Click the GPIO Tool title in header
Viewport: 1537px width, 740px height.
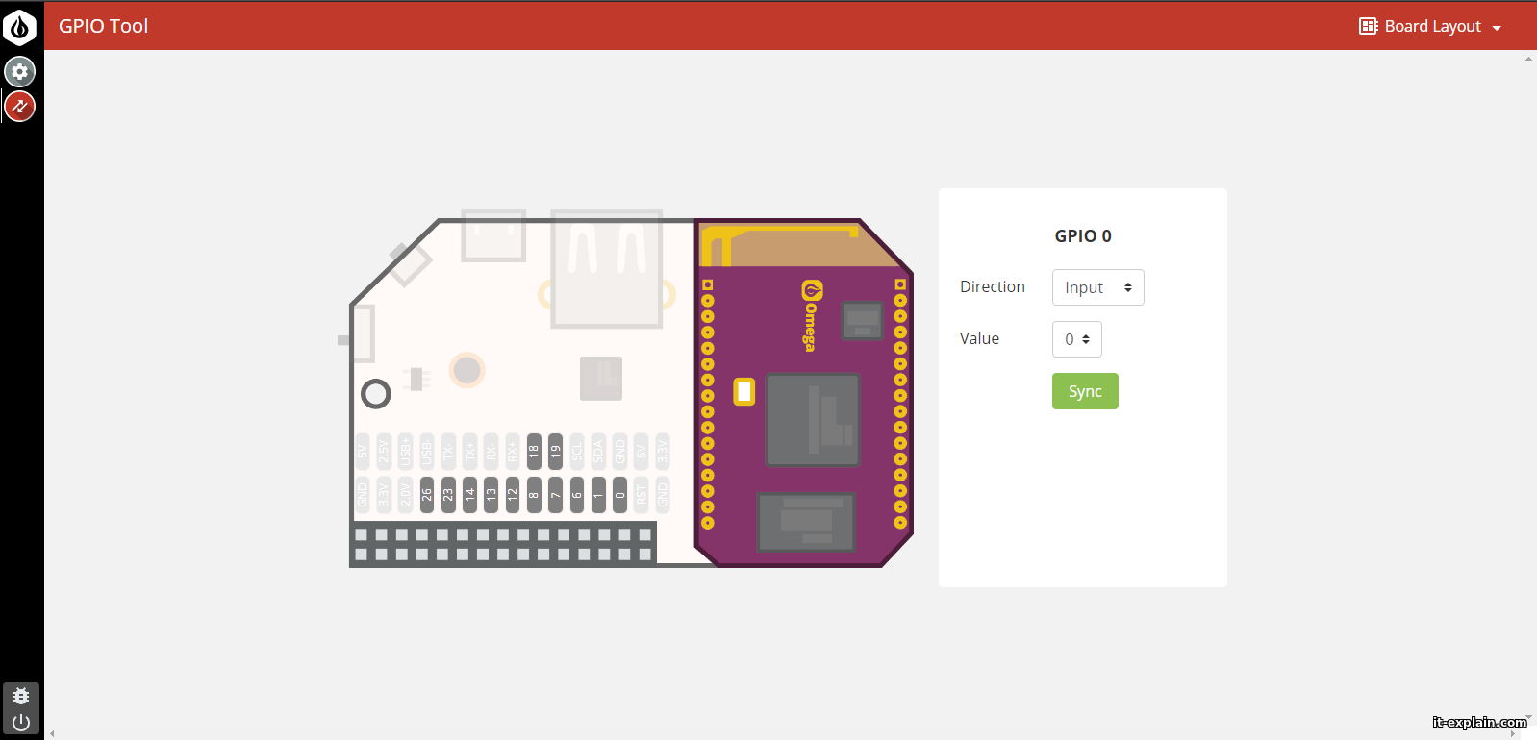(x=103, y=26)
